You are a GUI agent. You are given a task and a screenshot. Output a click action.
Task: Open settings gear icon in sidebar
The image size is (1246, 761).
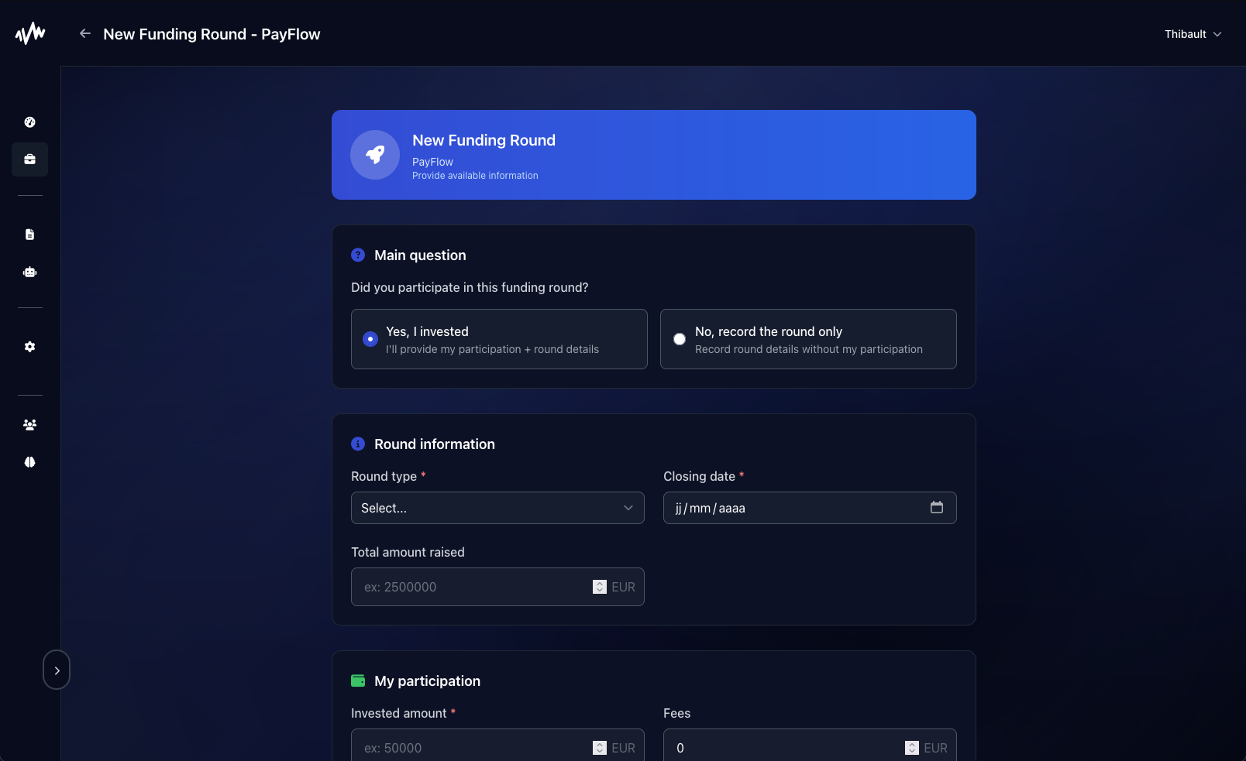tap(29, 347)
